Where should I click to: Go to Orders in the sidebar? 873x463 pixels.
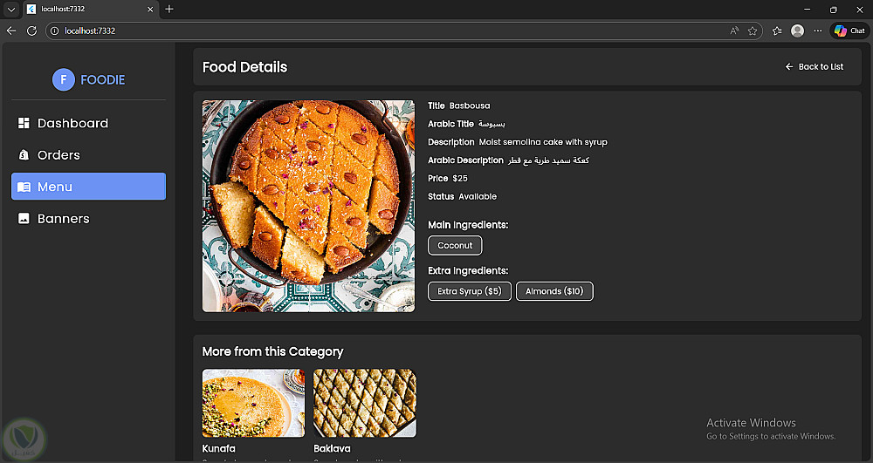tap(58, 155)
